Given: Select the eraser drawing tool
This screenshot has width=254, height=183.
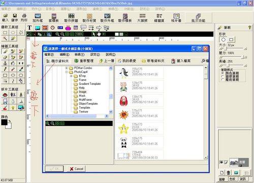Looking at the screenshot, I should click(x=5, y=57).
